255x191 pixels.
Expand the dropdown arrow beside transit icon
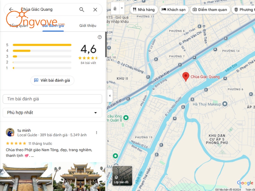(122, 8)
